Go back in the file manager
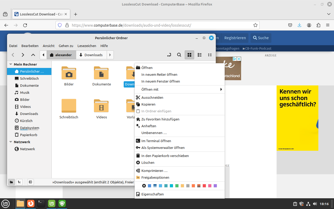Viewport: 334px width, 209px height. (13, 55)
